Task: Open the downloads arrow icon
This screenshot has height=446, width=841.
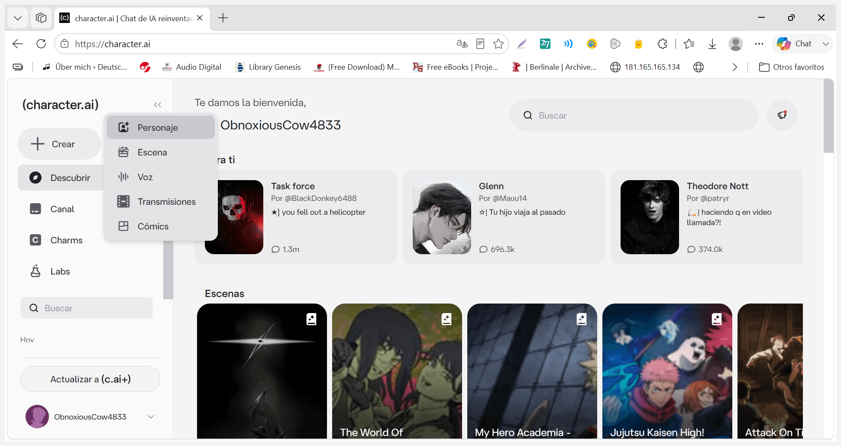Action: [712, 44]
